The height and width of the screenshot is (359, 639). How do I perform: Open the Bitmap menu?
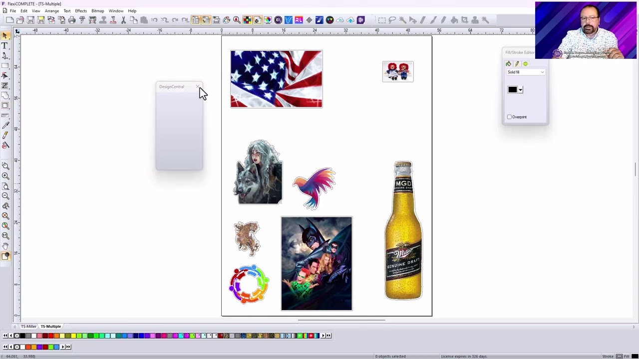pyautogui.click(x=97, y=11)
